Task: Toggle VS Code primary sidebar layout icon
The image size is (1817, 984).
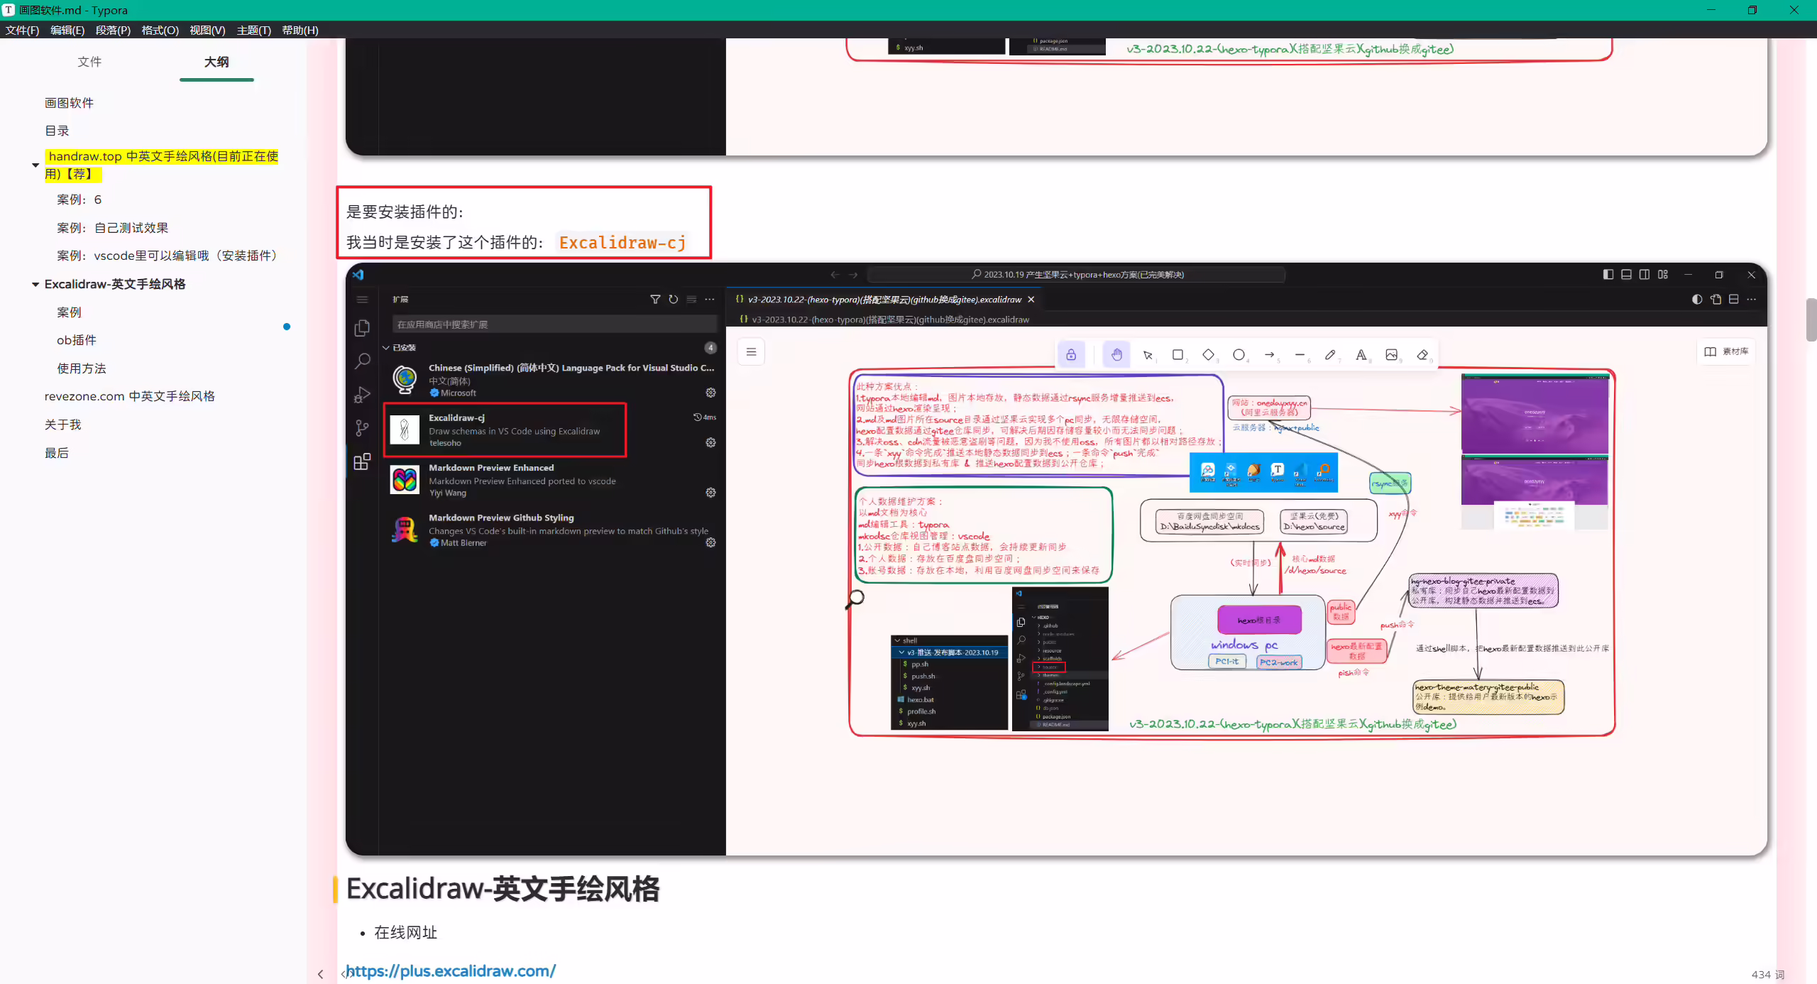Action: [1608, 275]
